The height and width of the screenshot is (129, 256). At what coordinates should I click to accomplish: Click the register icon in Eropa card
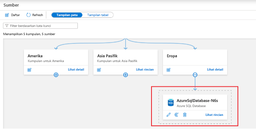(x=168, y=70)
